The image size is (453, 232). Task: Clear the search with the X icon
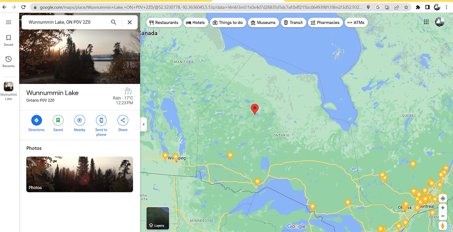pos(130,22)
